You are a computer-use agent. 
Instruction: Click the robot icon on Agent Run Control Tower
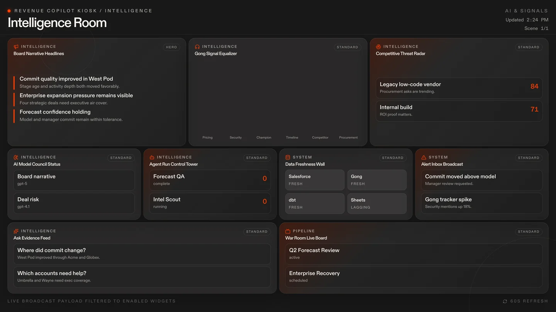152,157
